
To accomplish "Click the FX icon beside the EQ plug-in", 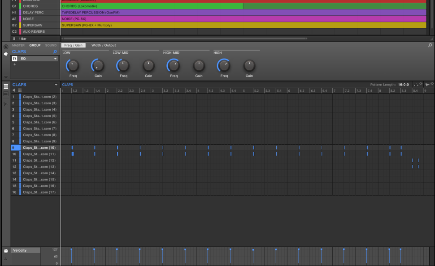I will click(15, 59).
